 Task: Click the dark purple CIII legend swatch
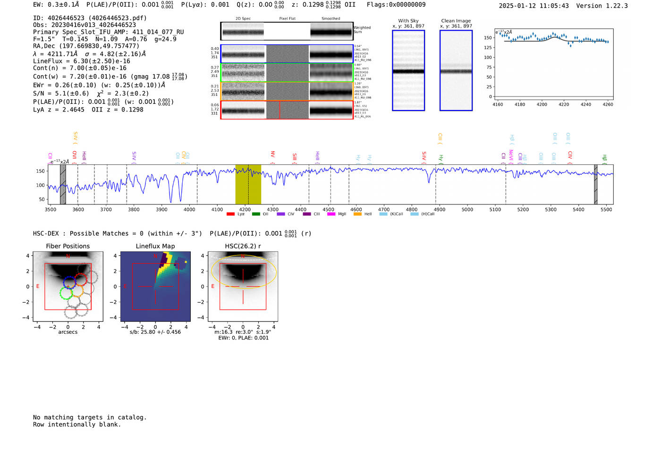click(307, 214)
